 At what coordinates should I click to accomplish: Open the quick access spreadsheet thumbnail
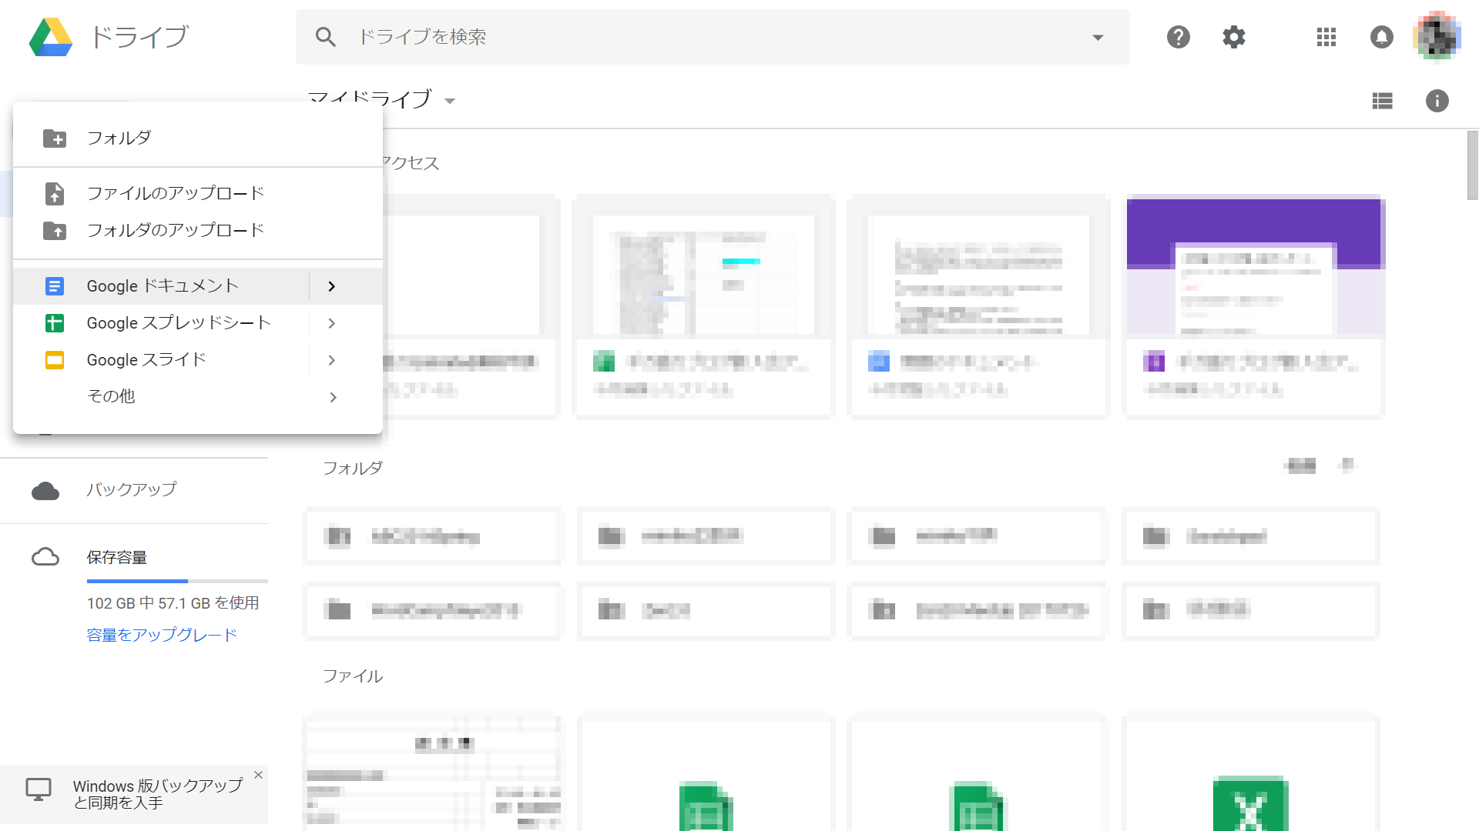(x=704, y=306)
